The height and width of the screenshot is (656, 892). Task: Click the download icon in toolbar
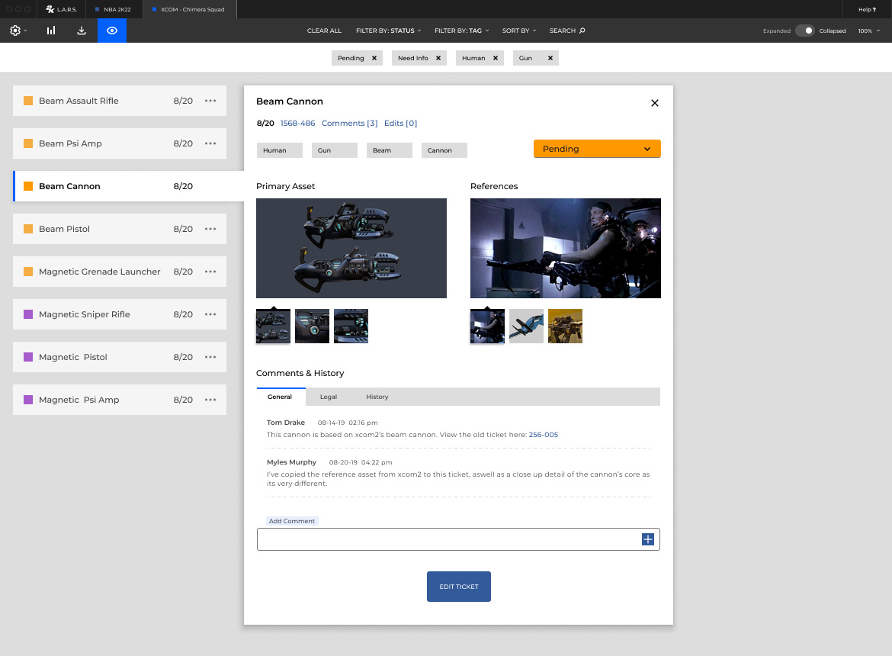(82, 31)
